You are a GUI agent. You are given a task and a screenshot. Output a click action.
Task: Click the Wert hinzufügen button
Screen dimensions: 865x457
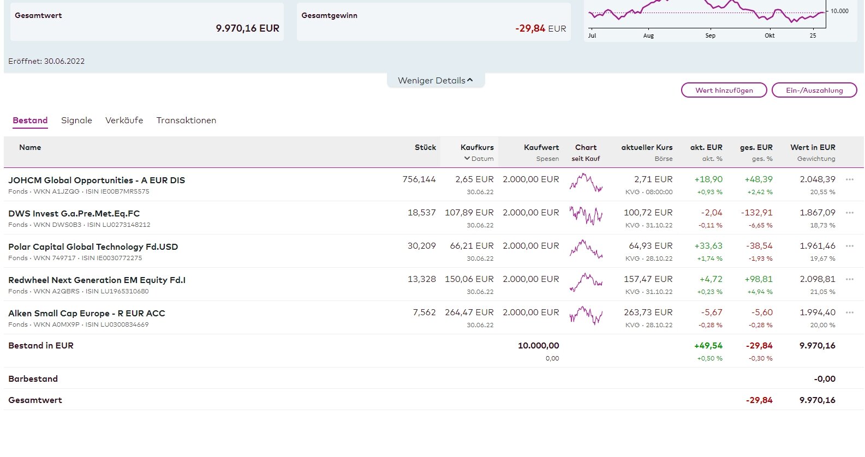pos(724,91)
